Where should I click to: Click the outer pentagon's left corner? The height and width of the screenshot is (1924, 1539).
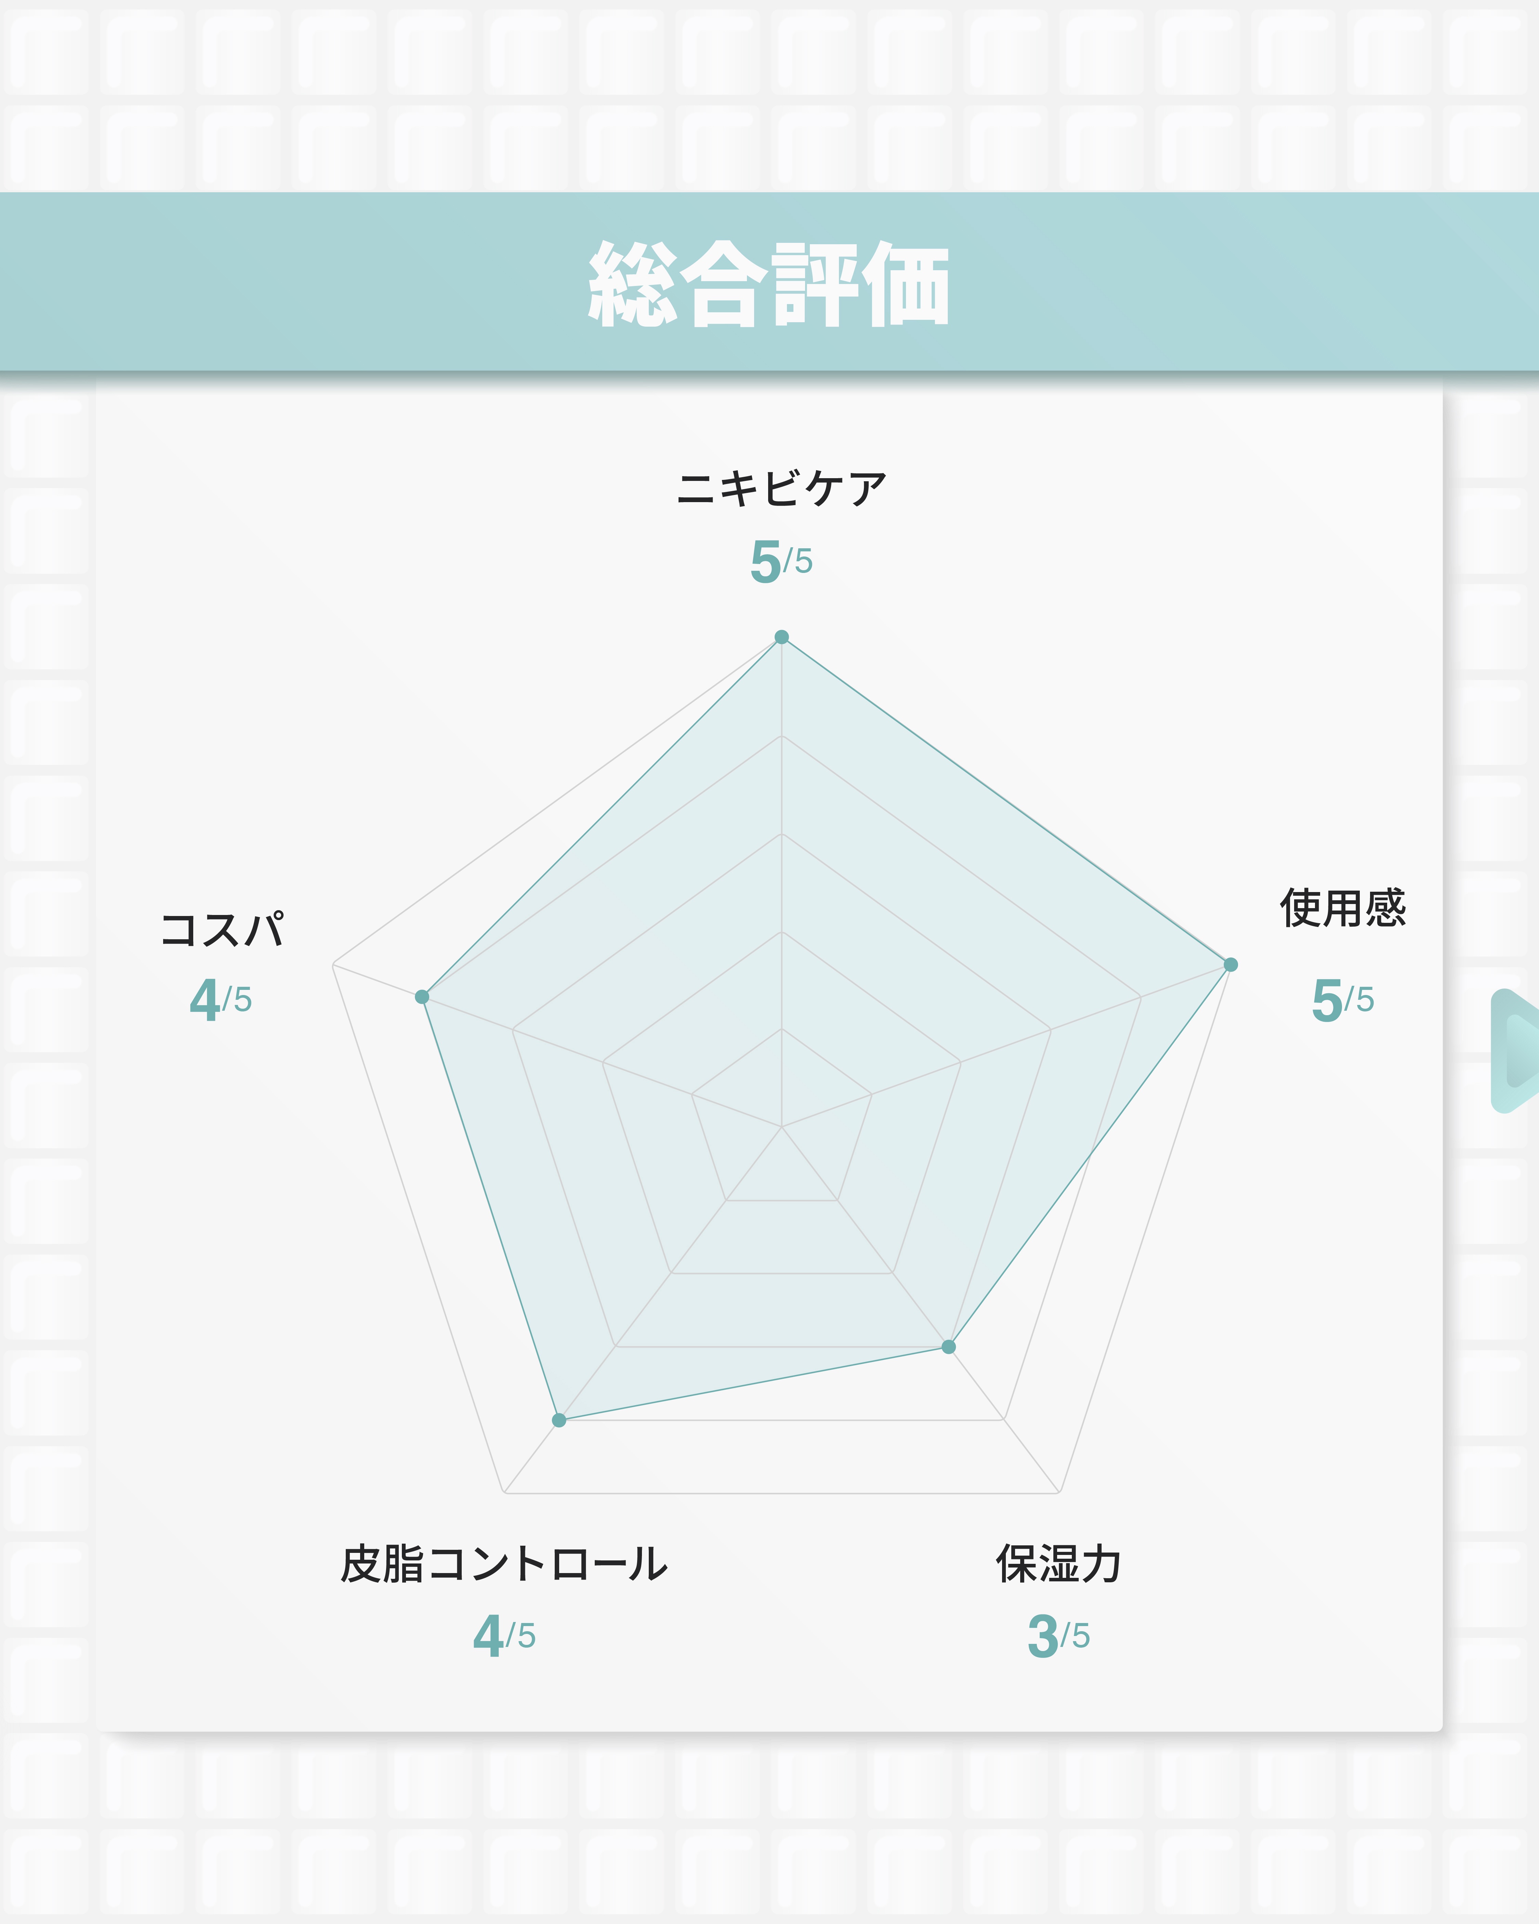point(333,964)
